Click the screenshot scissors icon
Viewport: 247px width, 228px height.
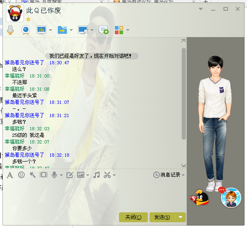click(107, 175)
